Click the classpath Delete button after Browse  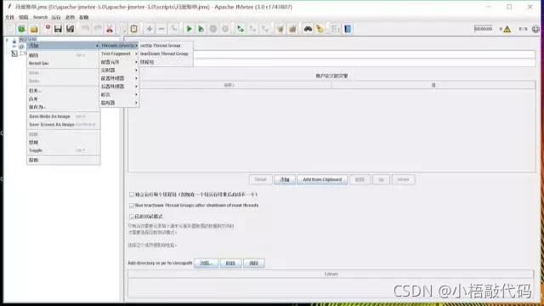coord(230,263)
